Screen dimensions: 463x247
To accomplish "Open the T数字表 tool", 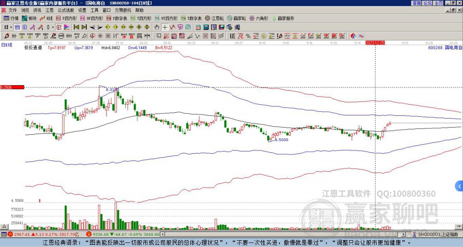I will tap(191, 18).
